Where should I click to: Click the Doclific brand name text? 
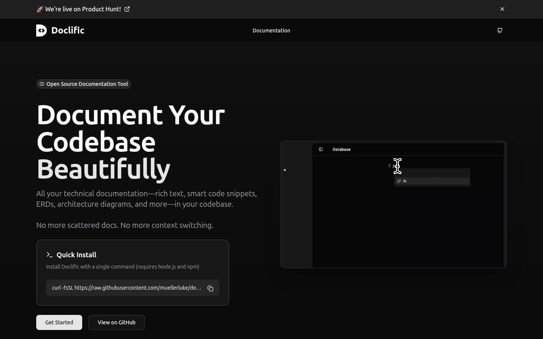68,31
